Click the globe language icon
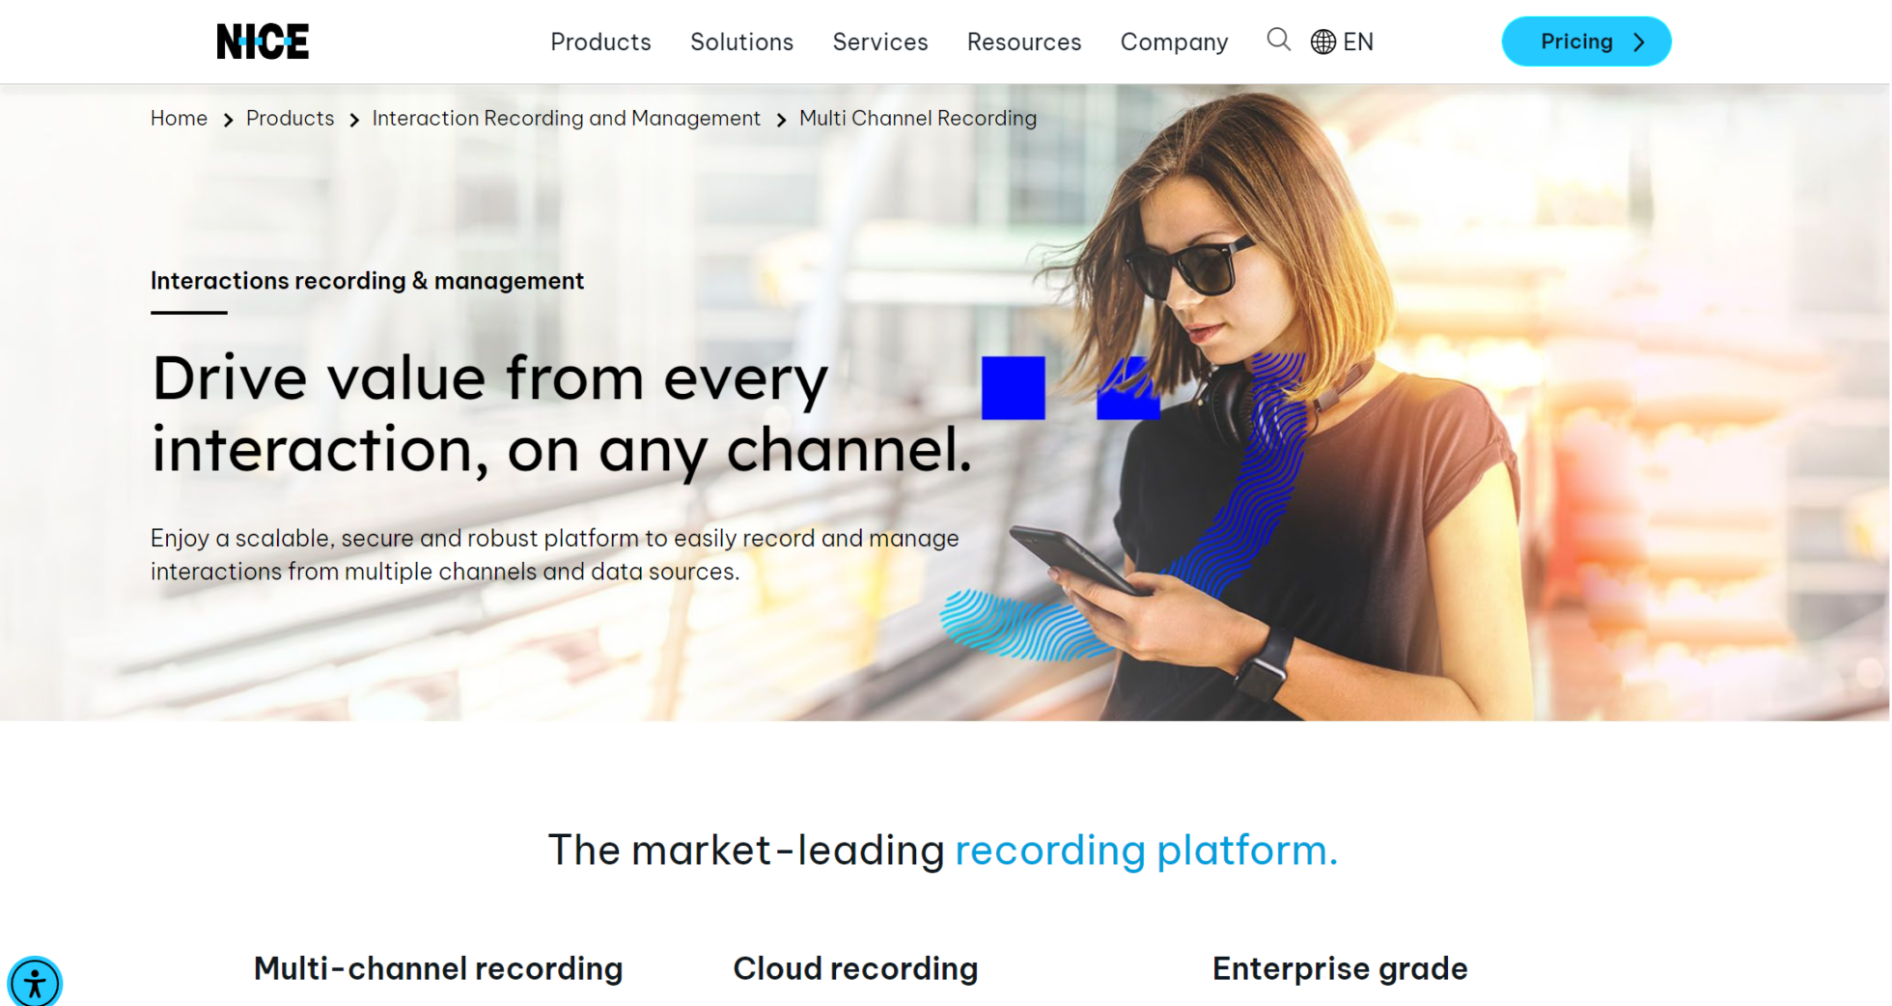The width and height of the screenshot is (1892, 1006). [x=1322, y=42]
